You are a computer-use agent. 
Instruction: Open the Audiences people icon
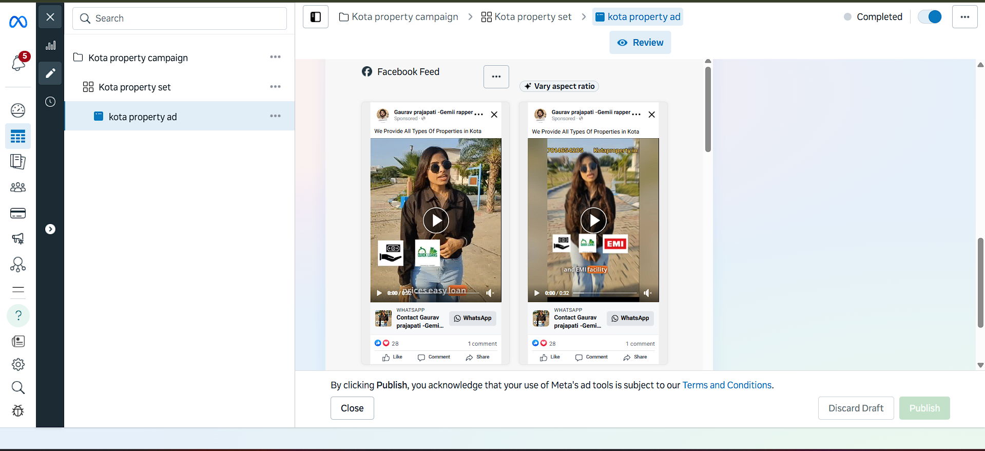[x=18, y=187]
